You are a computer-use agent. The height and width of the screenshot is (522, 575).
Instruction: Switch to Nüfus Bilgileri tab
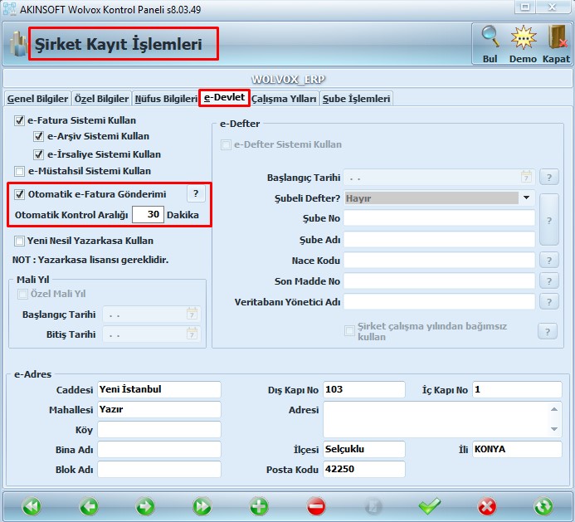[166, 99]
